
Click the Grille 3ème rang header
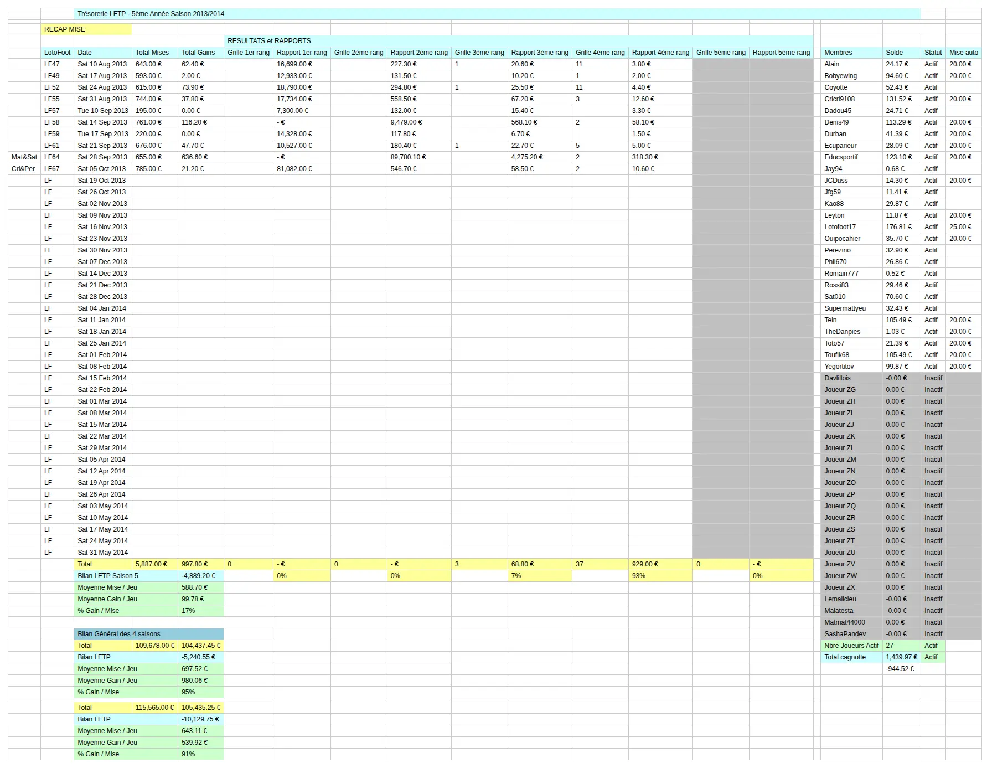point(479,53)
